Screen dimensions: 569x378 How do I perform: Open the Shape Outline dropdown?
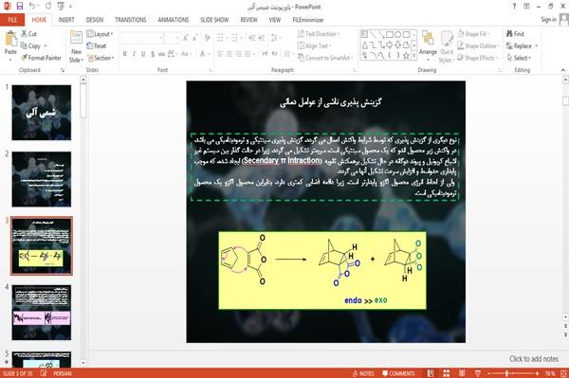(x=478, y=45)
